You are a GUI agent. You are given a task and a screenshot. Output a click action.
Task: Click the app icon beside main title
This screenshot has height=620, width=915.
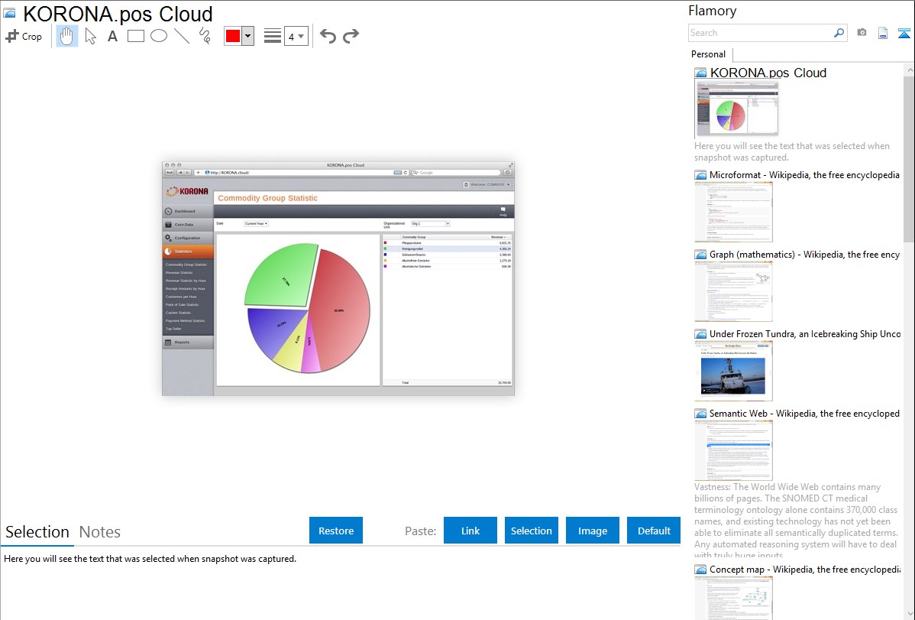(x=9, y=13)
